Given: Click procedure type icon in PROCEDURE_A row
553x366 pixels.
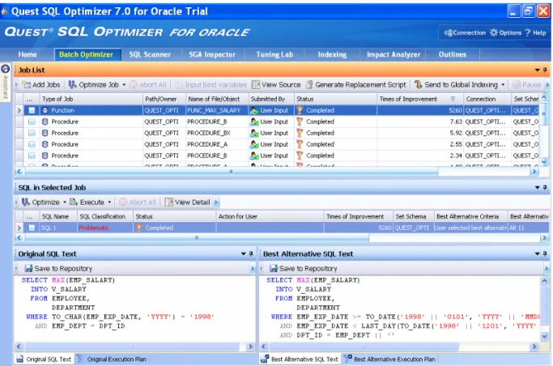Looking at the screenshot, I should point(45,144).
